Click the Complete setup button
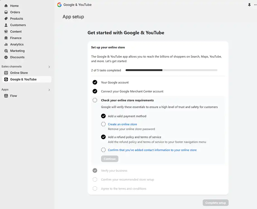The width and height of the screenshot is (257, 209). tap(216, 203)
